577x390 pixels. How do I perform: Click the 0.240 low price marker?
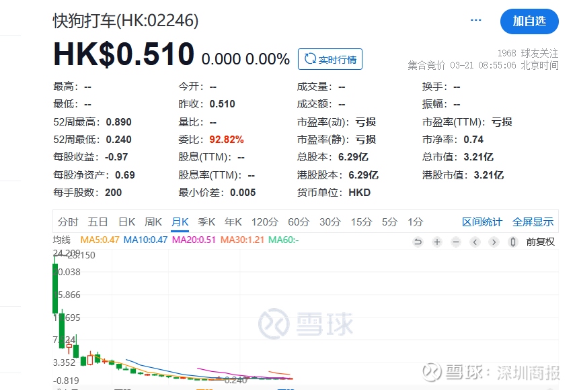(235, 380)
